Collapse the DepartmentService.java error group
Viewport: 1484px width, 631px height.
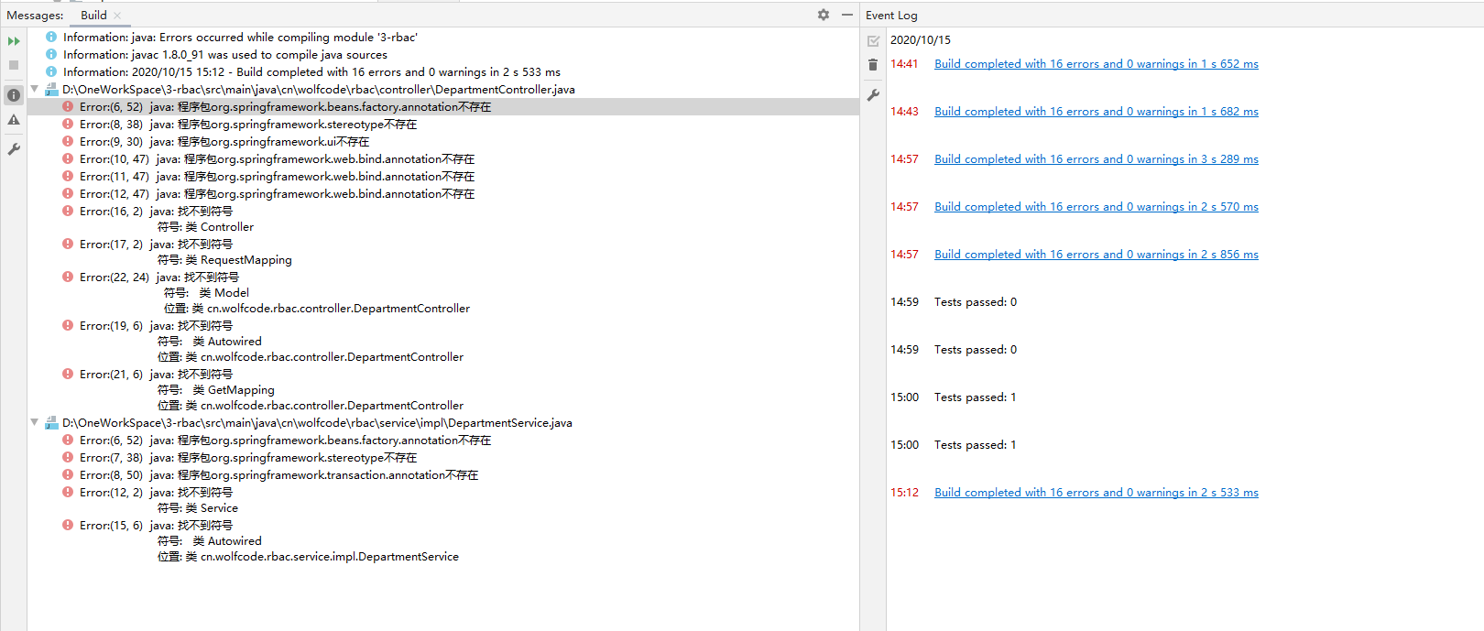pos(35,423)
